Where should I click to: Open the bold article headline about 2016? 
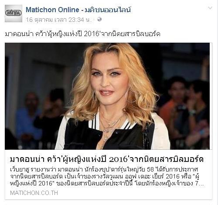coord(107,159)
